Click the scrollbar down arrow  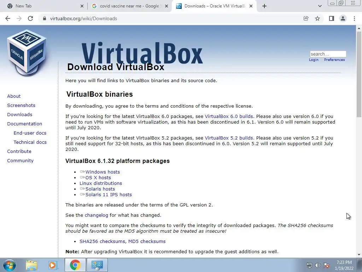pyautogui.click(x=359, y=255)
